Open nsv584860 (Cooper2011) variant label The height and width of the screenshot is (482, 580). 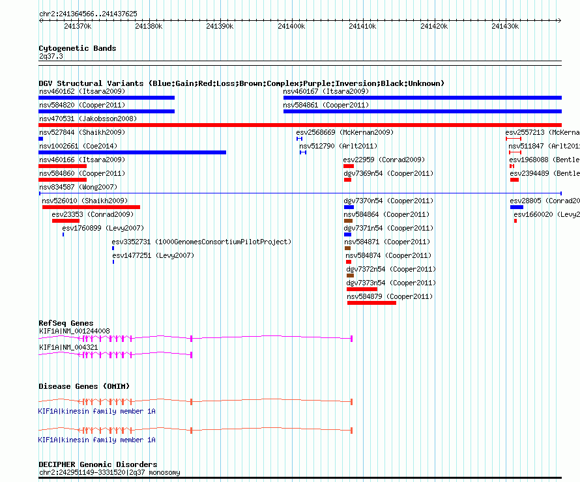82,173
